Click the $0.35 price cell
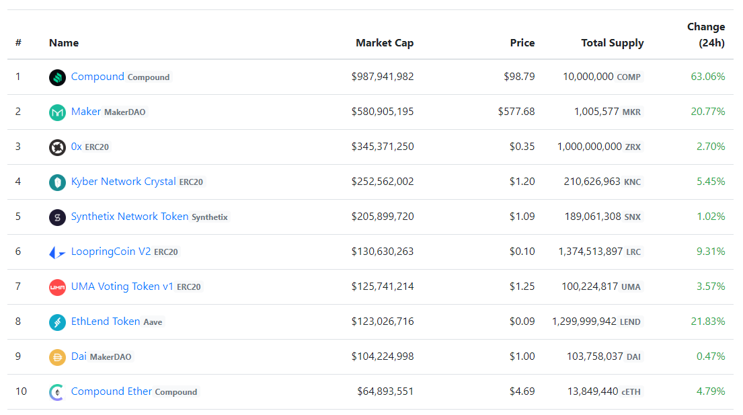Viewport: 743px width, 415px height. point(522,147)
